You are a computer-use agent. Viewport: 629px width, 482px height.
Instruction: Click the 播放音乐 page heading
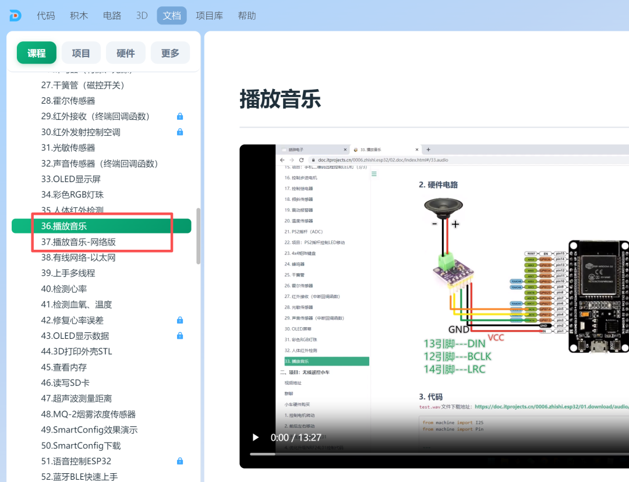[x=280, y=98]
